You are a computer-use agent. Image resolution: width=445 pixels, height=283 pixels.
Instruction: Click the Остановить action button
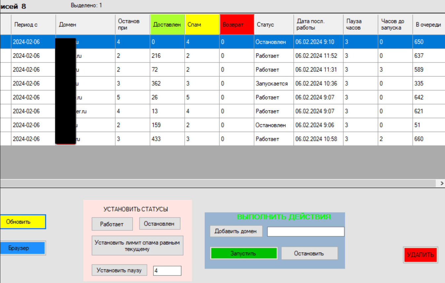click(x=309, y=253)
